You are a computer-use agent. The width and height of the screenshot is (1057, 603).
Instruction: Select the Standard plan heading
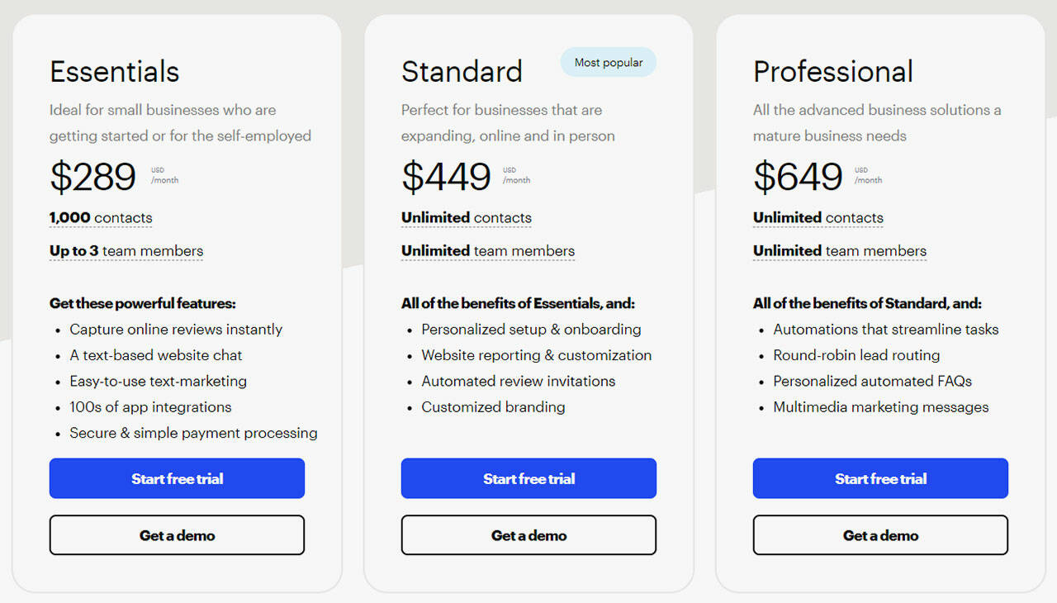coord(462,72)
